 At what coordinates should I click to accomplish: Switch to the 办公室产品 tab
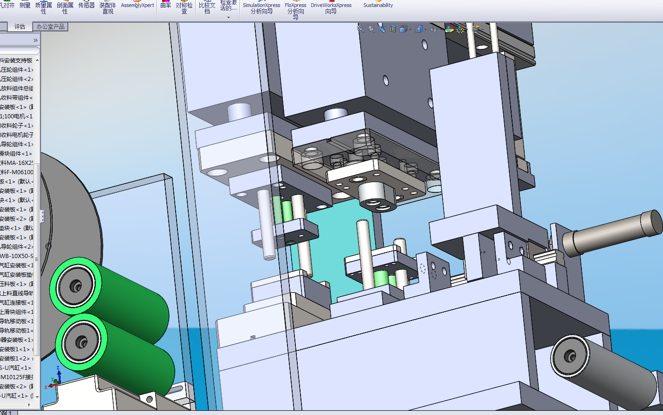pos(50,27)
